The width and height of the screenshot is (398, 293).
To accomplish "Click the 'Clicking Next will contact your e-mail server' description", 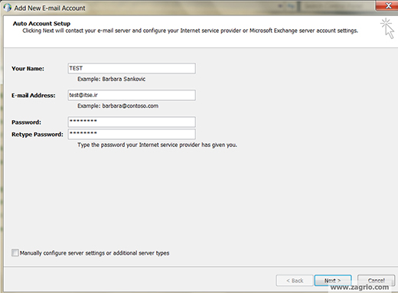I will 190,31.
